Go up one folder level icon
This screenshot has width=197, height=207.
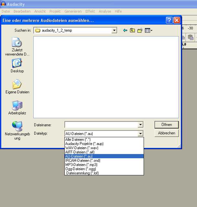[x=132, y=30]
